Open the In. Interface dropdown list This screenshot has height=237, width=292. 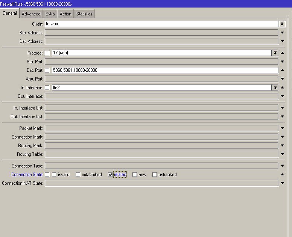click(x=275, y=88)
